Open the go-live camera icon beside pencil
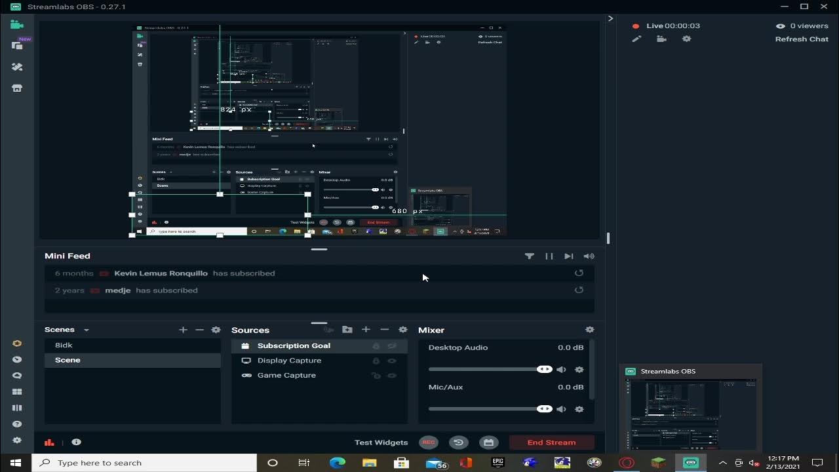This screenshot has height=472, width=839. 661,39
